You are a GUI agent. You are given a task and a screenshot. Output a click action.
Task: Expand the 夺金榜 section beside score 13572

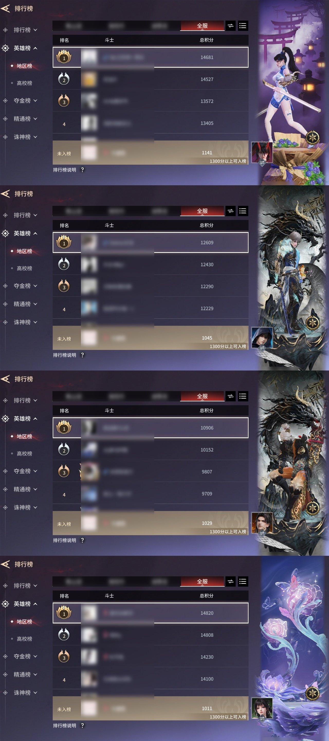pyautogui.click(x=25, y=101)
